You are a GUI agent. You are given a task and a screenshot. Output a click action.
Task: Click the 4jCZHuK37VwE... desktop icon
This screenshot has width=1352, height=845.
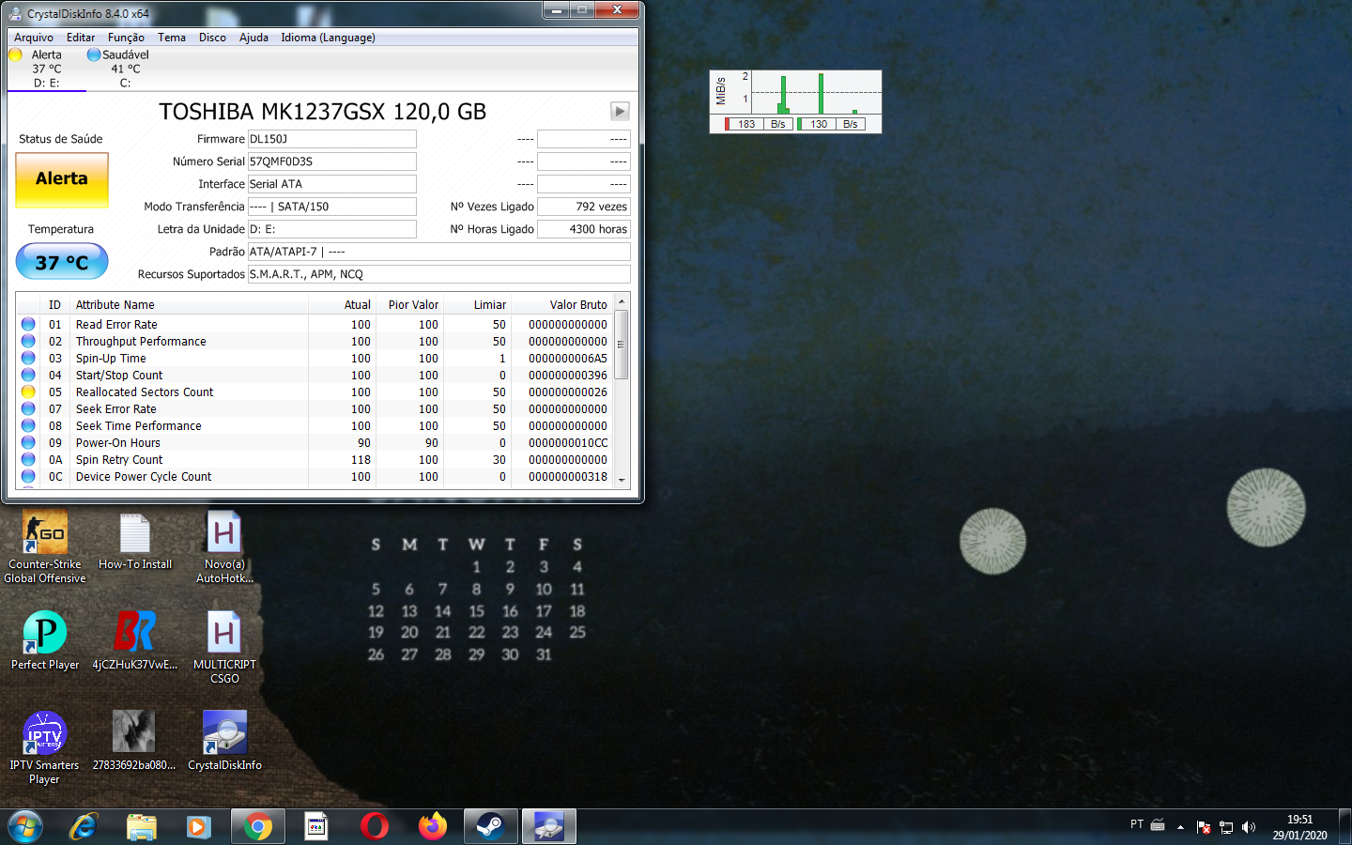tap(135, 640)
